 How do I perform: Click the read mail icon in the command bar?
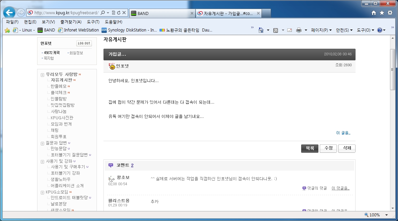point(290,30)
